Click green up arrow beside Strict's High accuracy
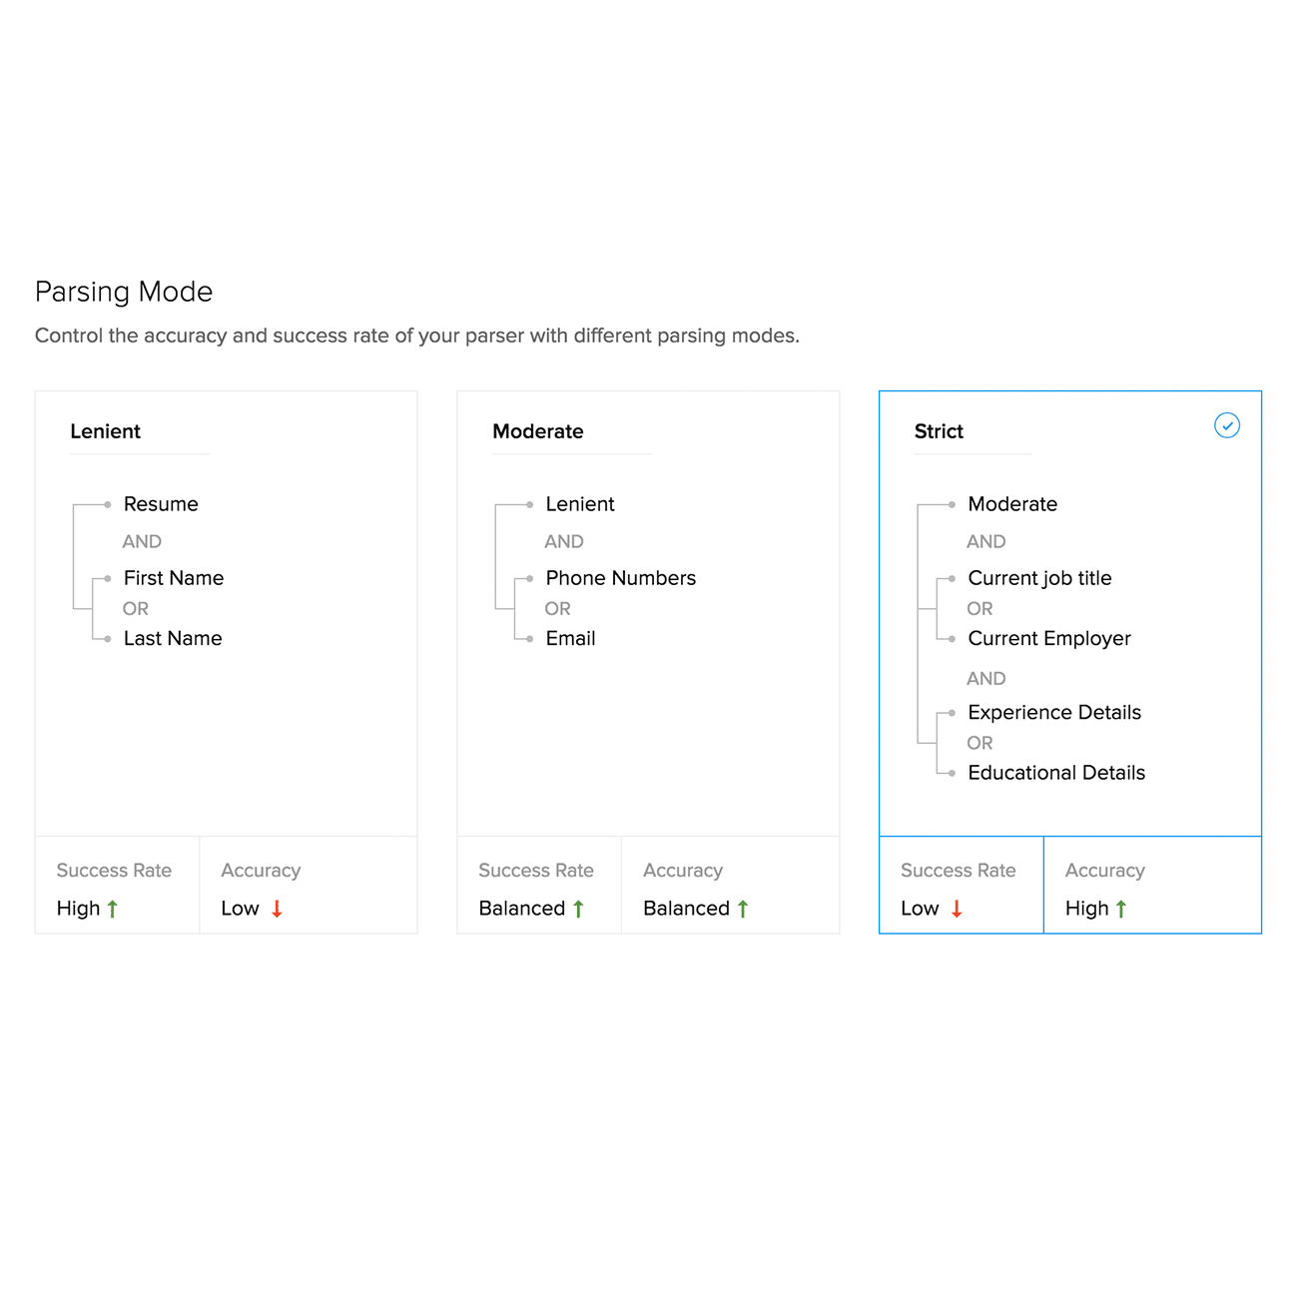The width and height of the screenshot is (1298, 1298). tap(1121, 909)
